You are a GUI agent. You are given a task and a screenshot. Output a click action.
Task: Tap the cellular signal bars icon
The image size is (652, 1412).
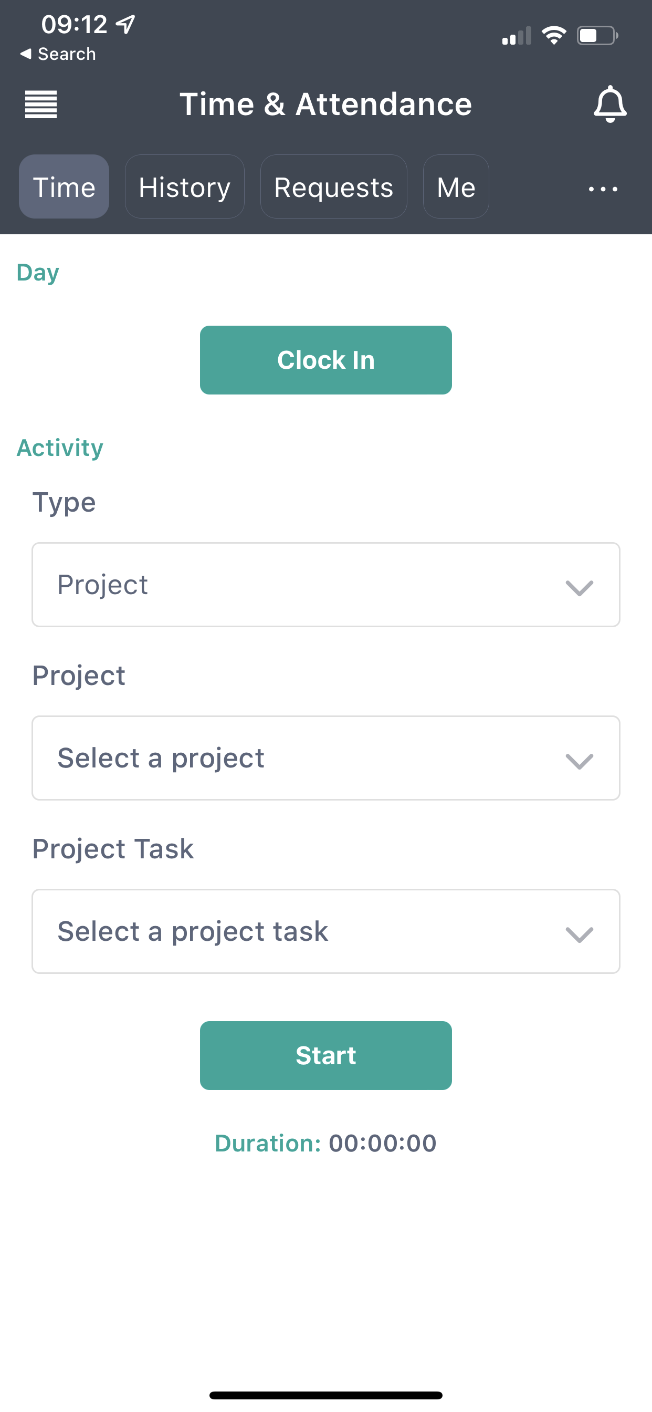(x=517, y=36)
